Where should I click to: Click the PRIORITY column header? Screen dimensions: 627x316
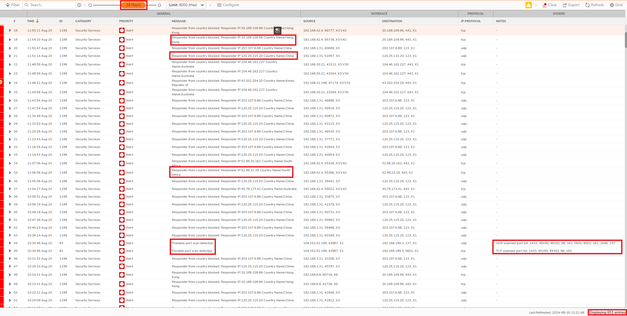(x=126, y=21)
